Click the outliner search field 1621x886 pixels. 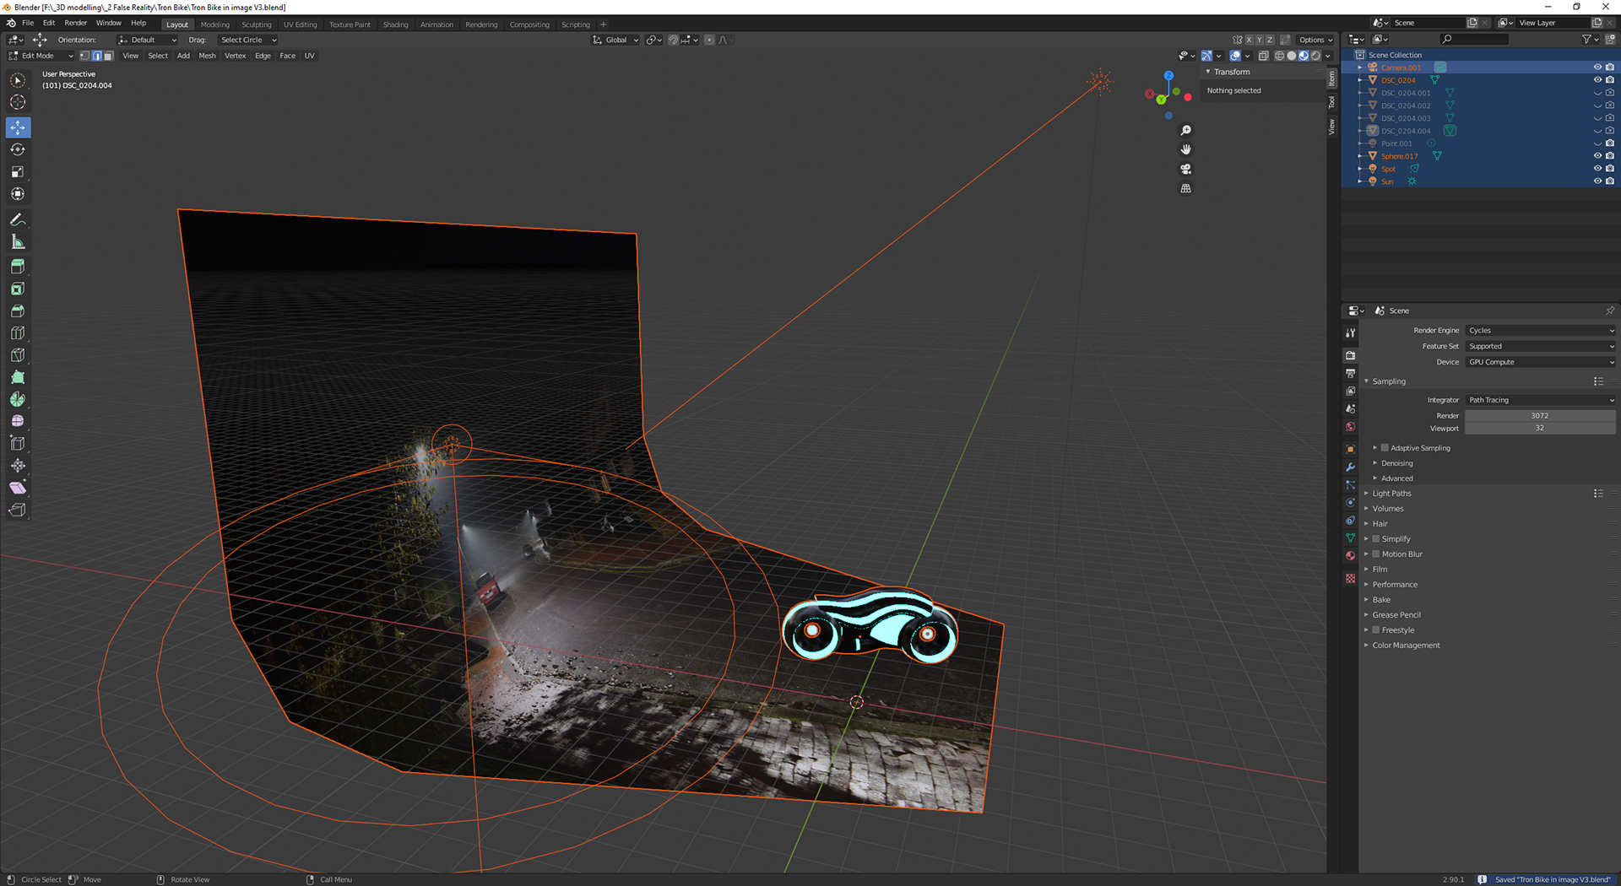point(1474,39)
